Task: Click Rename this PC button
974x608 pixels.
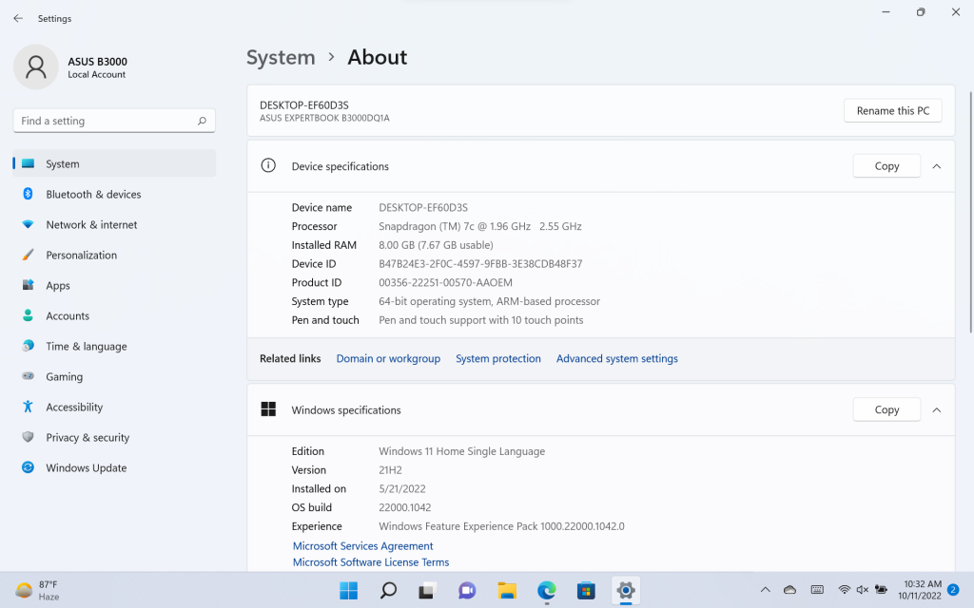Action: click(x=892, y=110)
